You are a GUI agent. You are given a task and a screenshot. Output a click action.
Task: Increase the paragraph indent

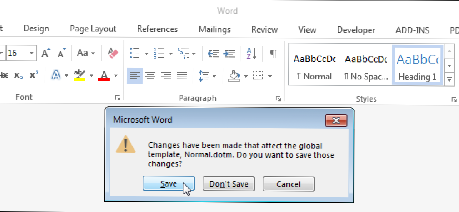click(229, 54)
